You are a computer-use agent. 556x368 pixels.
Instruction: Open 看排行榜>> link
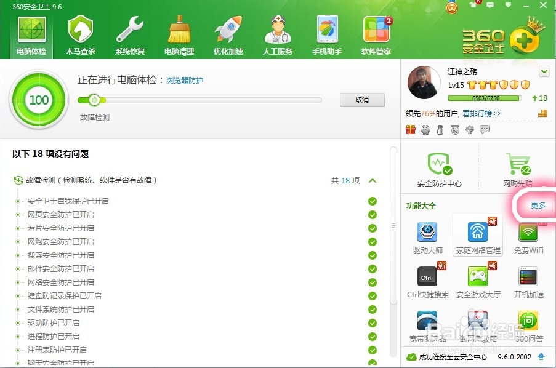(481, 114)
